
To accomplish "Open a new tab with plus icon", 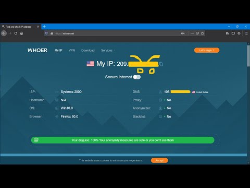I will [x=44, y=27].
